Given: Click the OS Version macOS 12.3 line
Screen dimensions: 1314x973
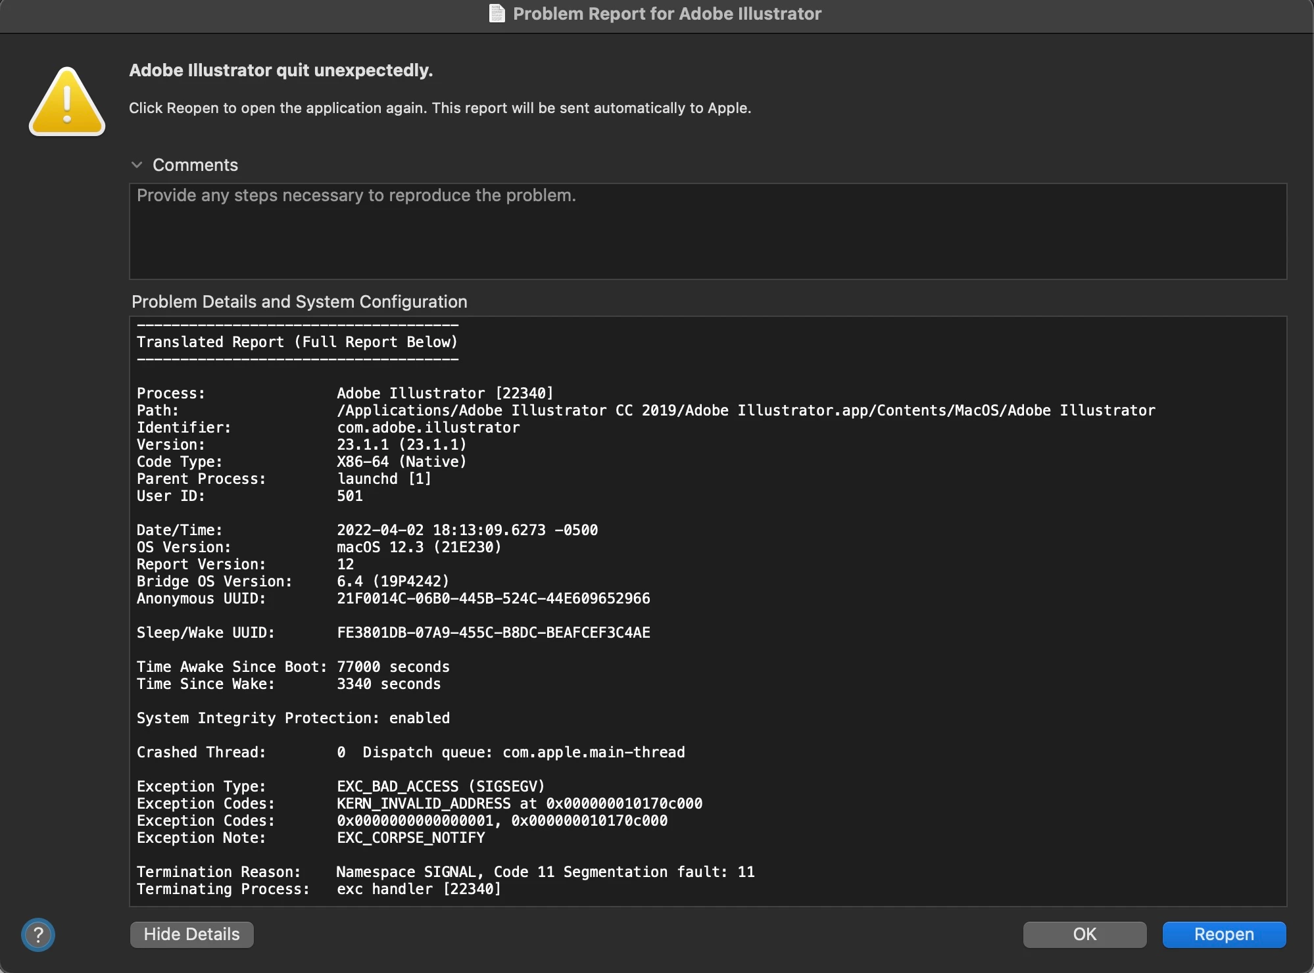Looking at the screenshot, I should point(419,547).
